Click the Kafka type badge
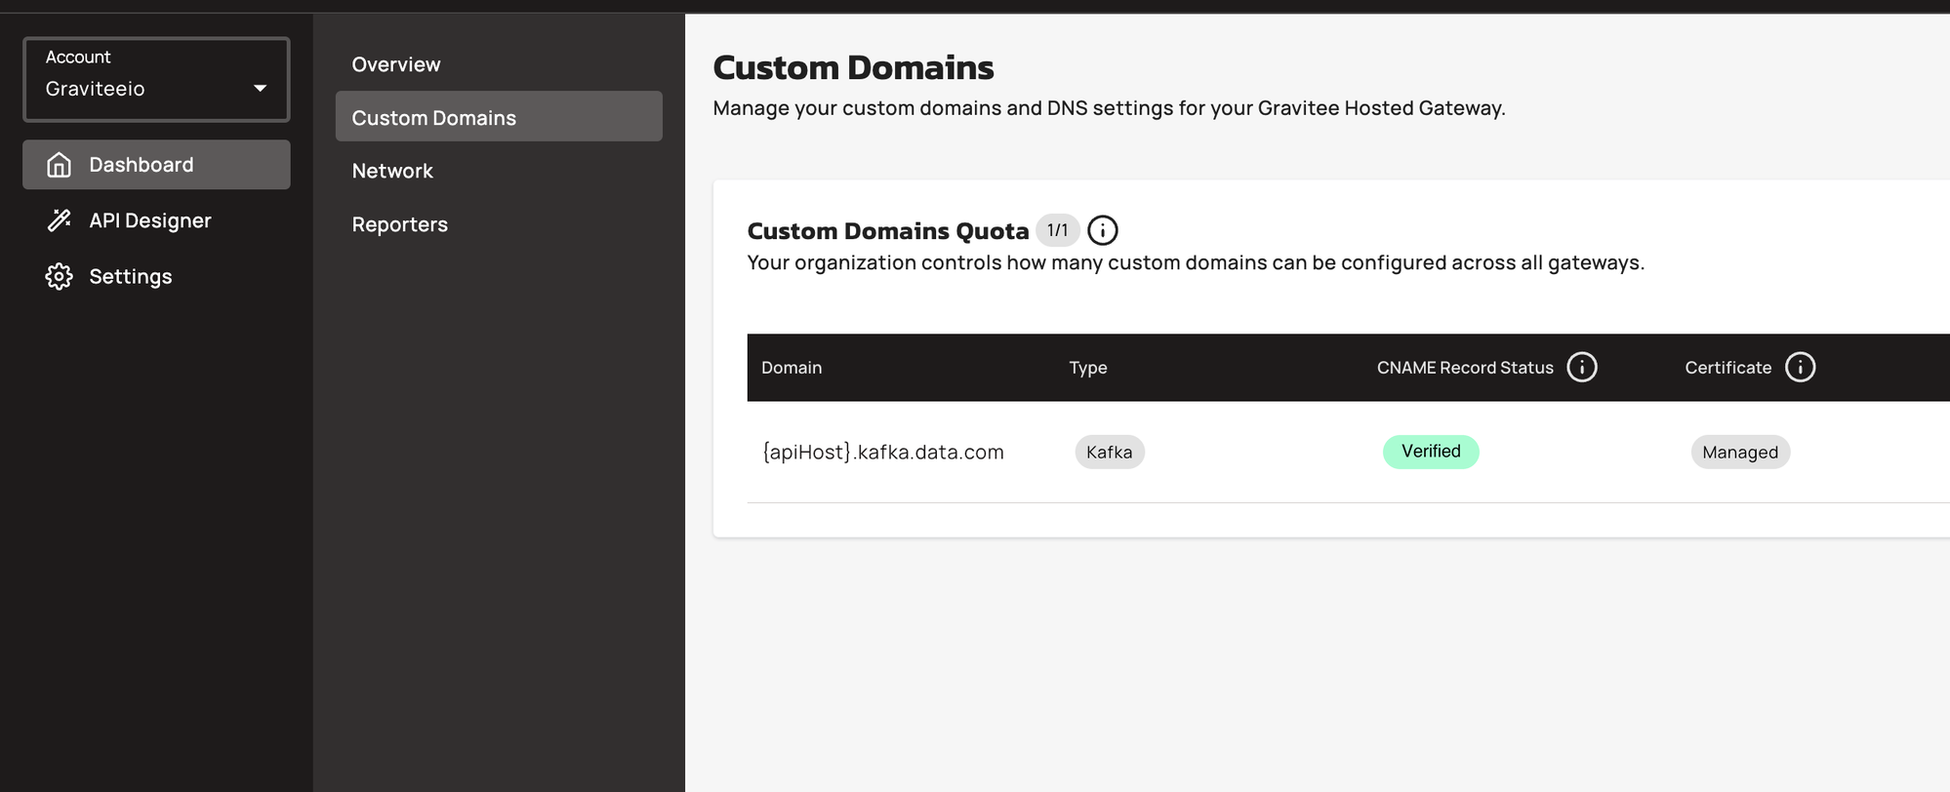1950x792 pixels. (1110, 452)
